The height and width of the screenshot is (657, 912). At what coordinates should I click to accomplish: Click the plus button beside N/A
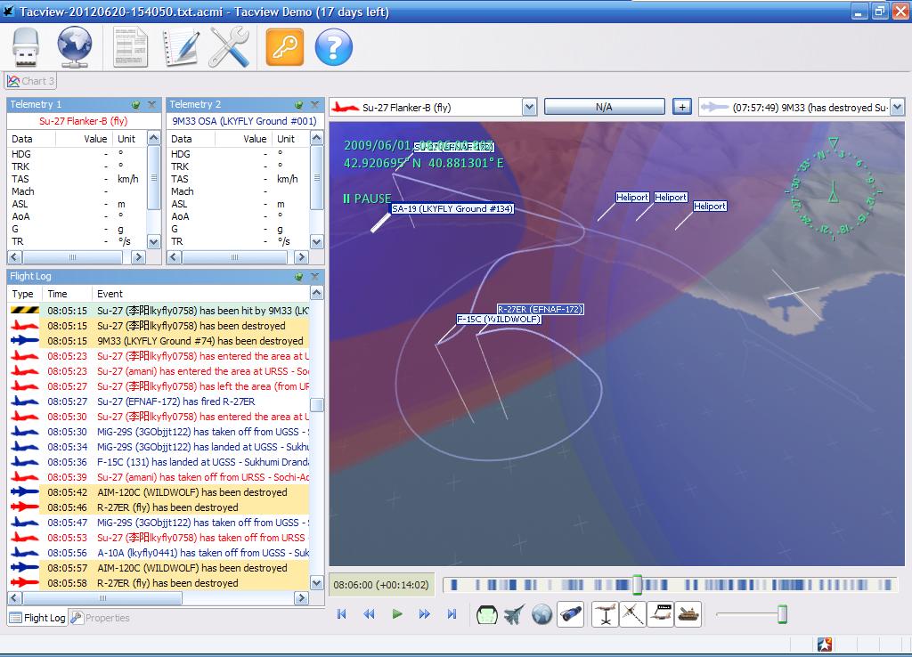pyautogui.click(x=682, y=107)
